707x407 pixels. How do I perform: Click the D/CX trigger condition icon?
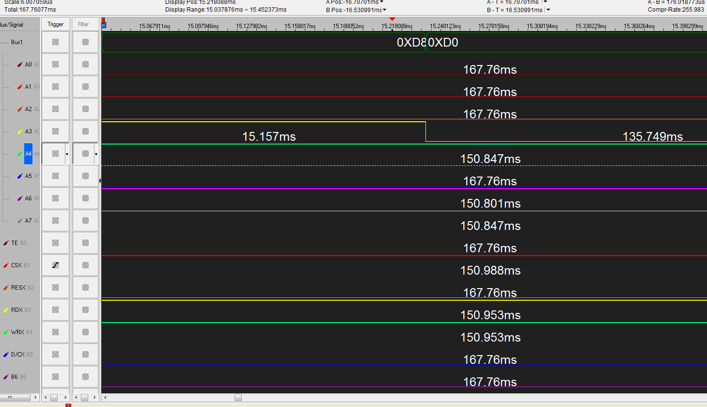(55, 355)
